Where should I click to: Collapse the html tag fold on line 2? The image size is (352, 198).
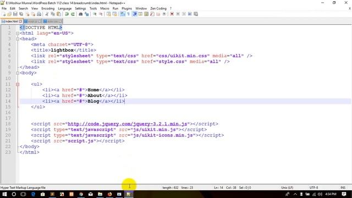click(x=18, y=33)
